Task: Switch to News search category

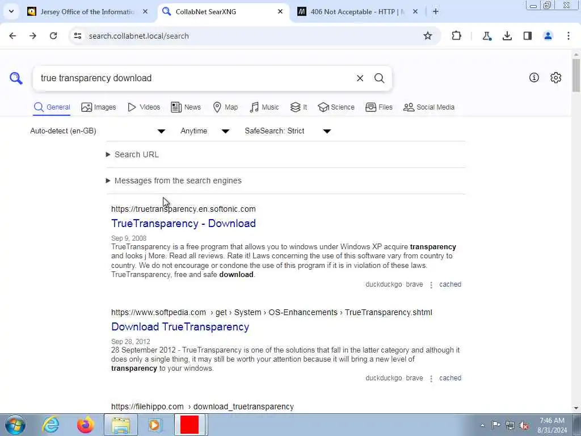Action: pos(186,107)
